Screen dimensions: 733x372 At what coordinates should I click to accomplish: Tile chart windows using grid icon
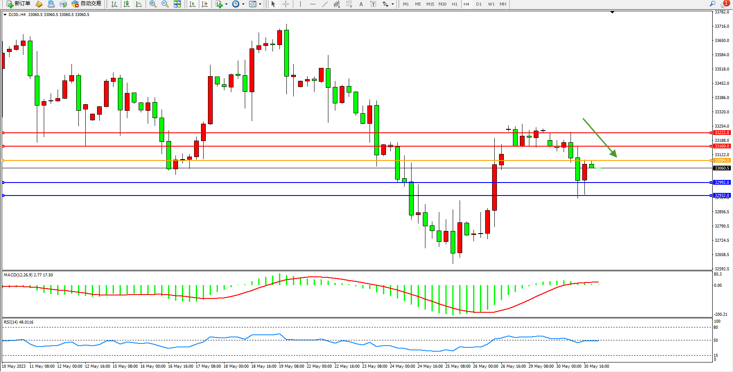177,4
